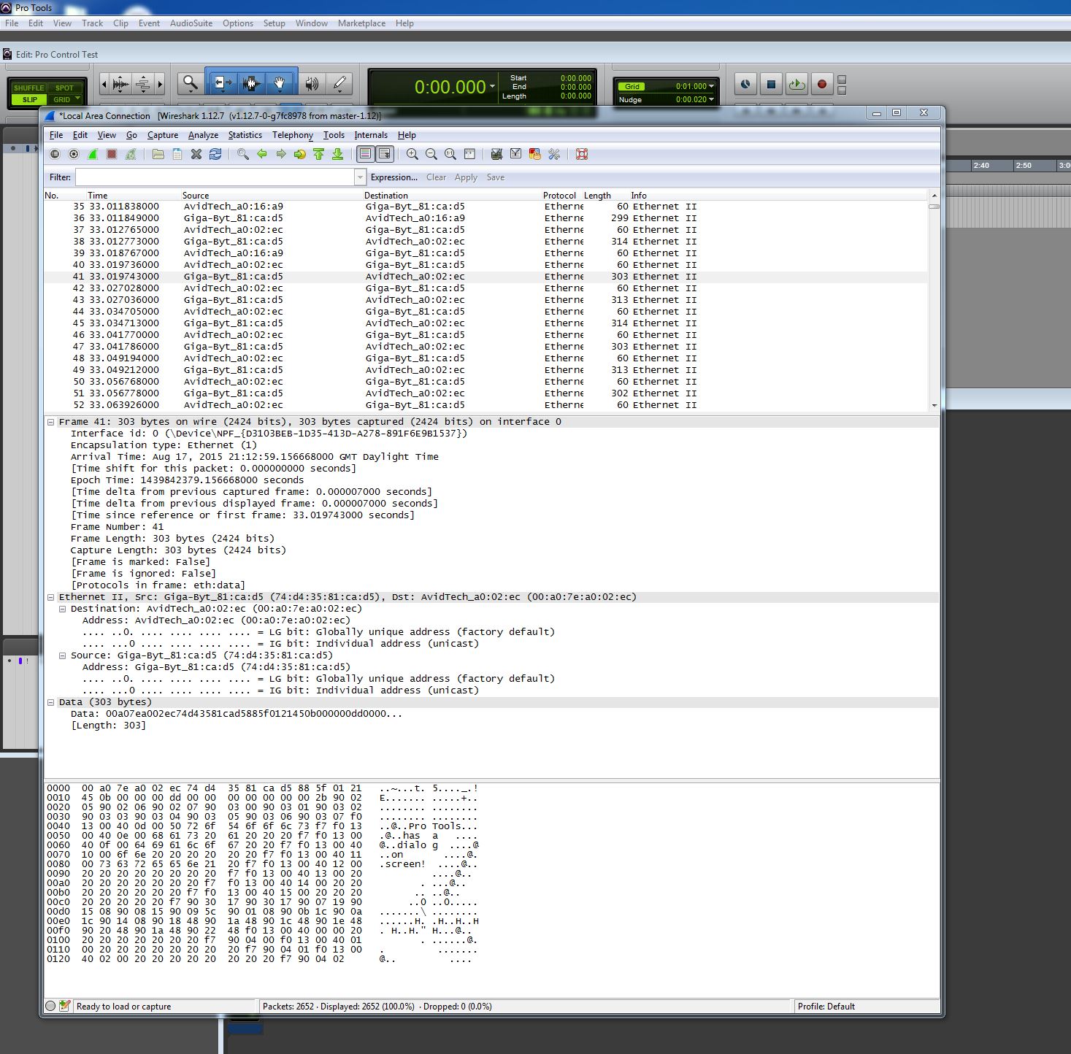Click resize all columns icon

pos(469,154)
